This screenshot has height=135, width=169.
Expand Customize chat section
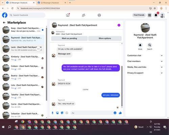pos(145,55)
